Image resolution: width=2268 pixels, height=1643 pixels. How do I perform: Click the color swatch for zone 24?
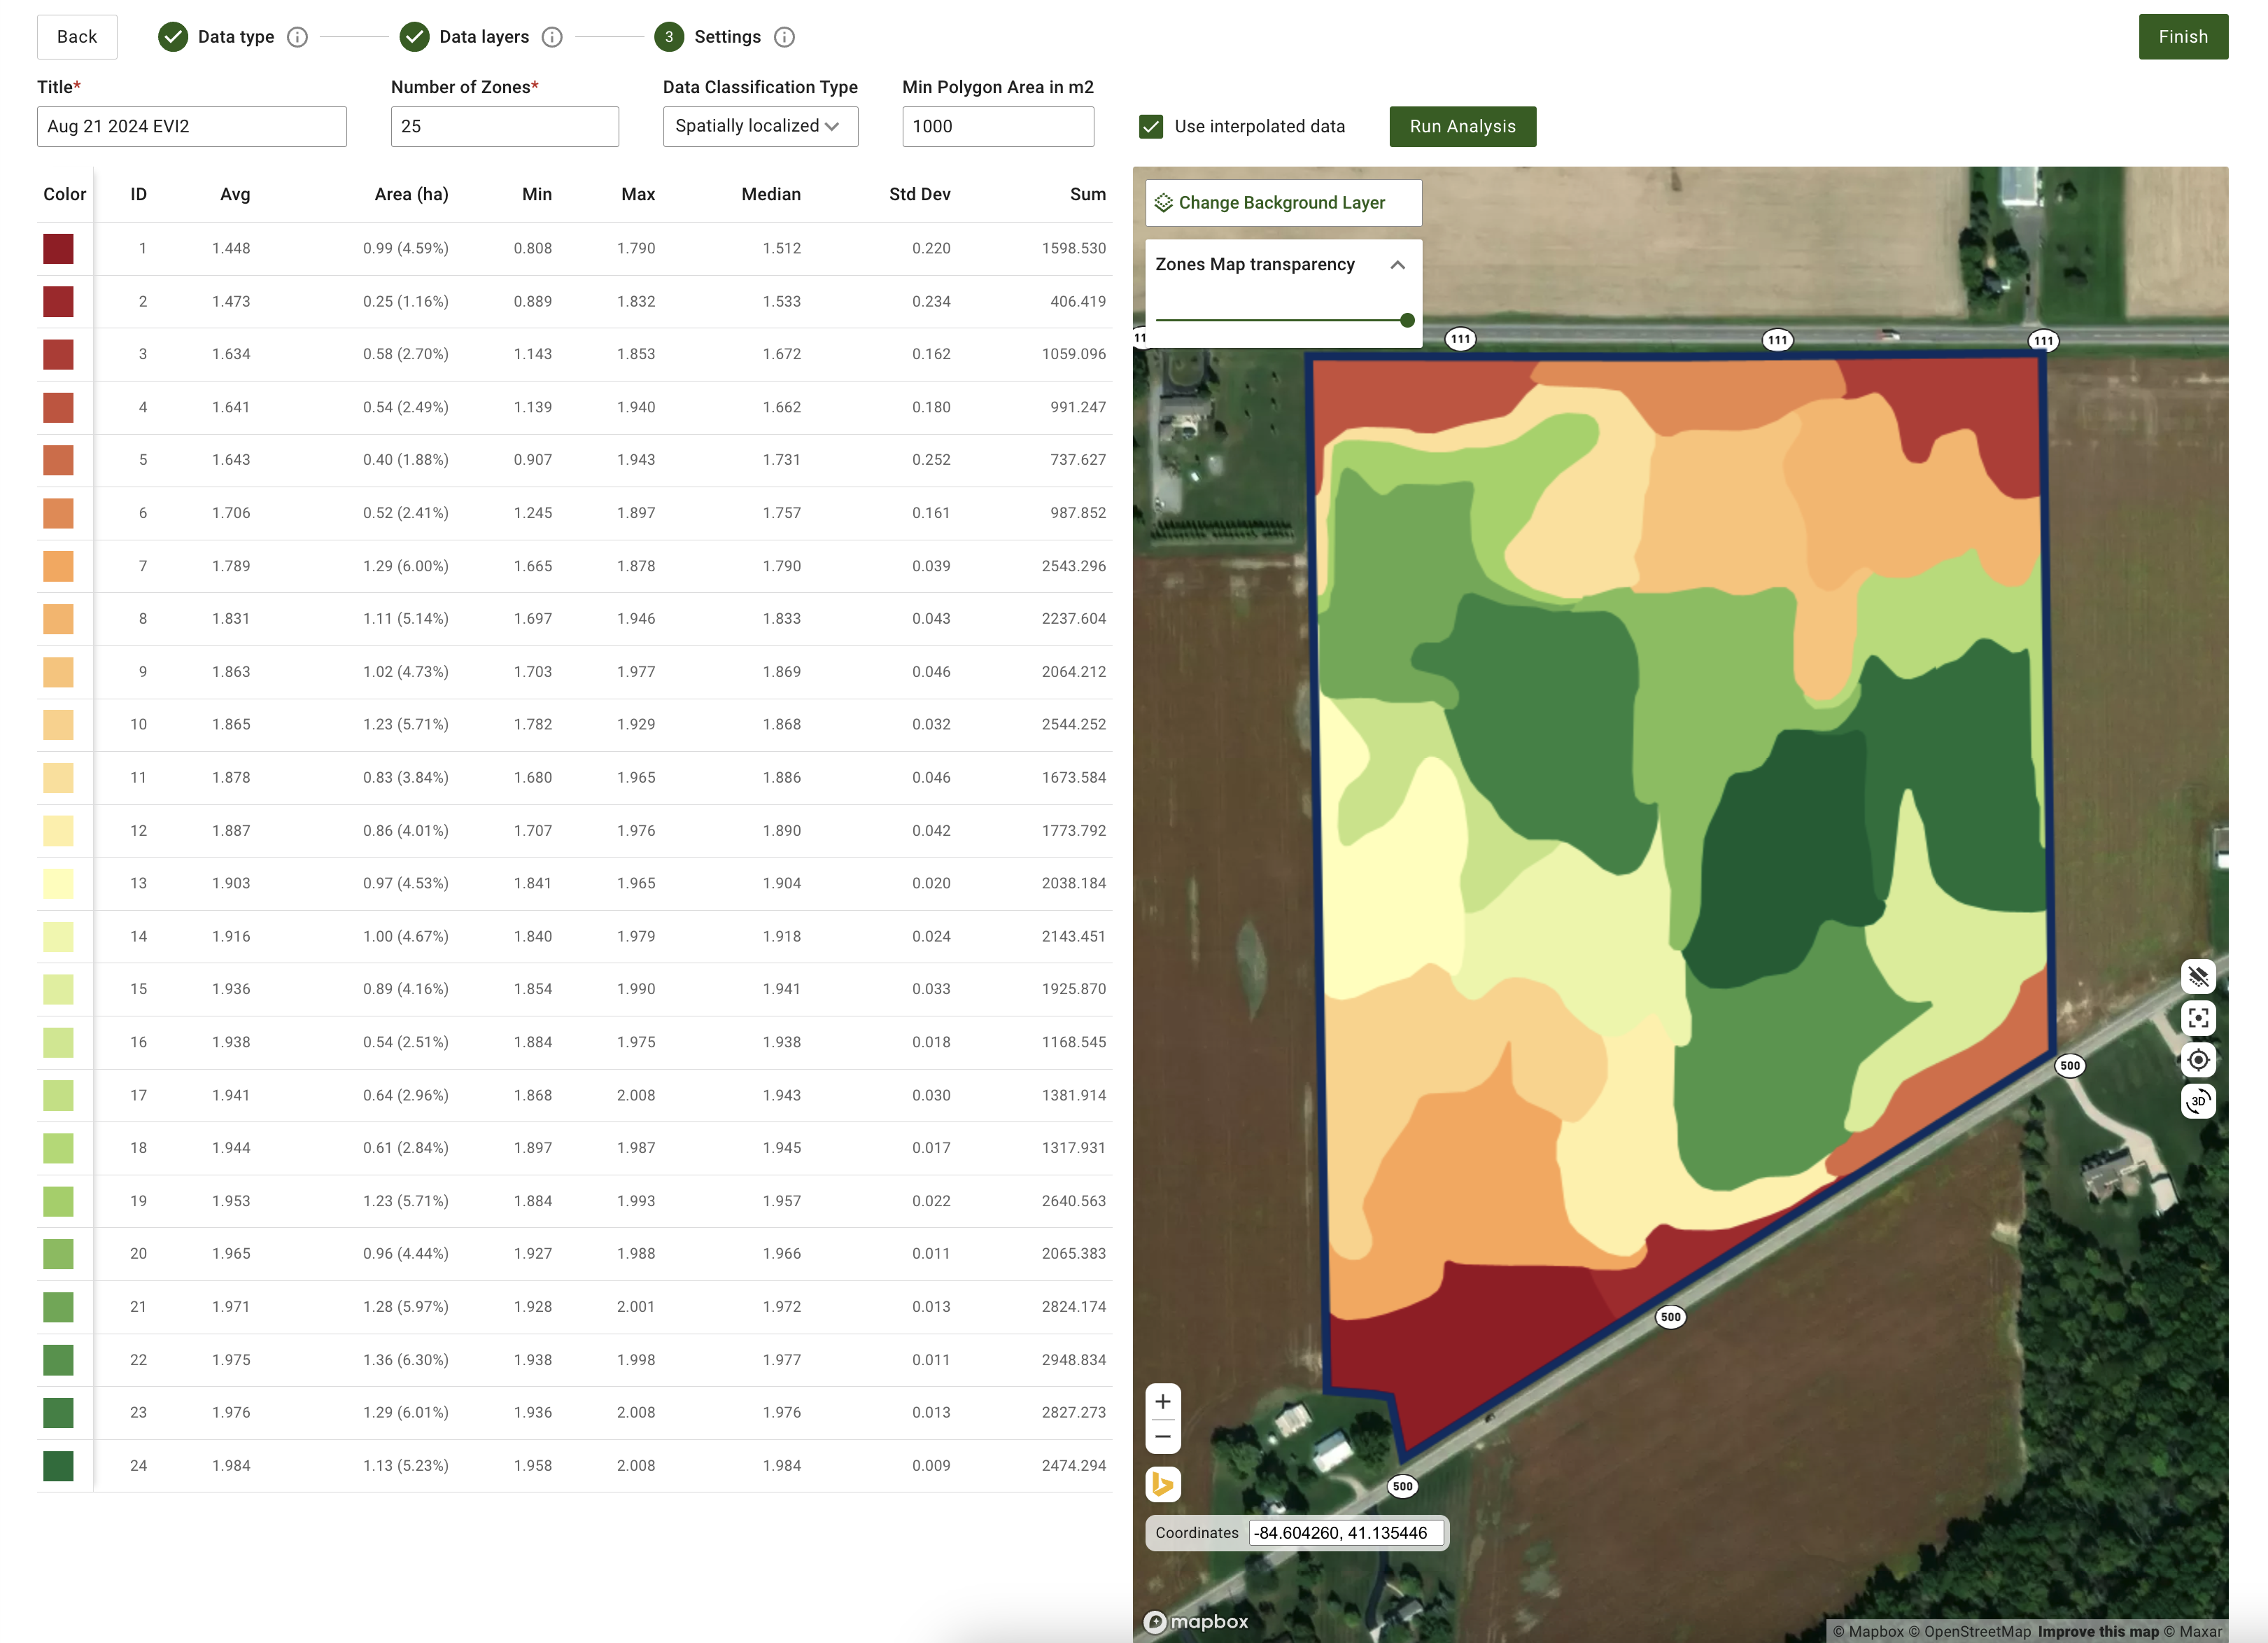[58, 1466]
